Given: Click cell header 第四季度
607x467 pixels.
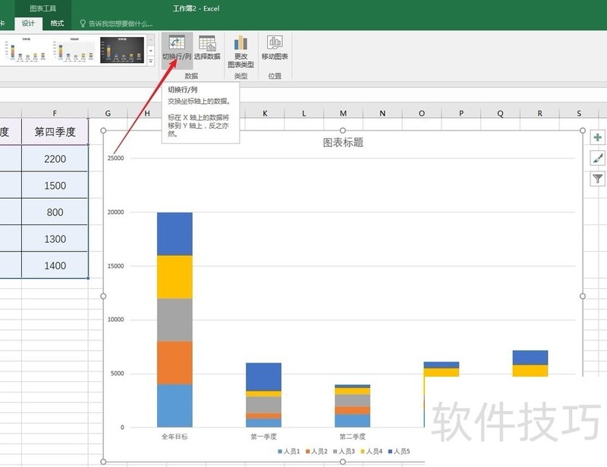Looking at the screenshot, I should 55,132.
